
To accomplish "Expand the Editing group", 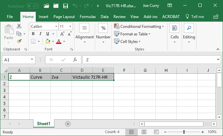I will [189, 33].
